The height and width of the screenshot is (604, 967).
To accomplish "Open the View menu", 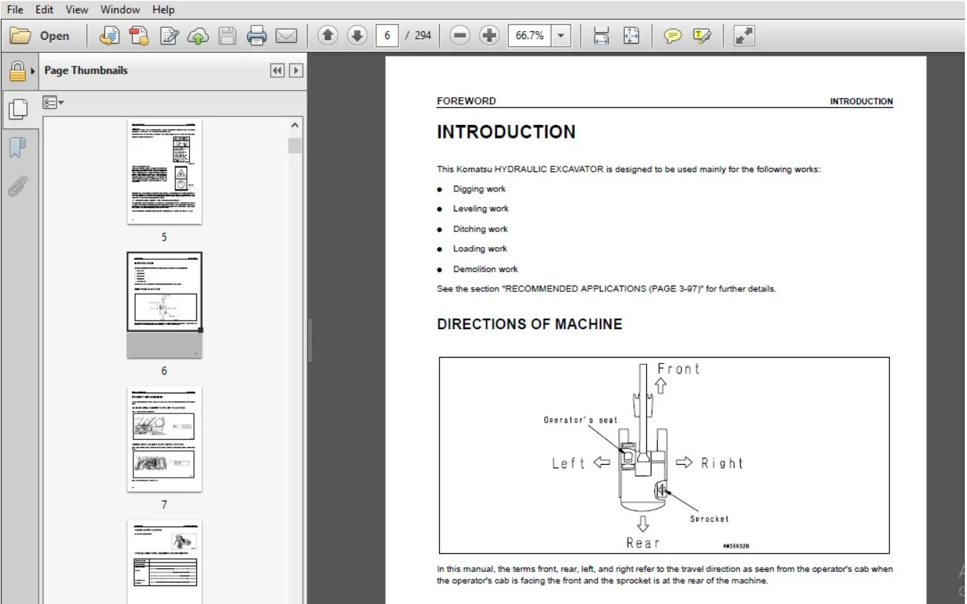I will pos(76,9).
